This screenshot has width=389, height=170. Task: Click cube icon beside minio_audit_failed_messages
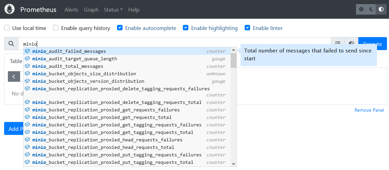pyautogui.click(x=28, y=51)
